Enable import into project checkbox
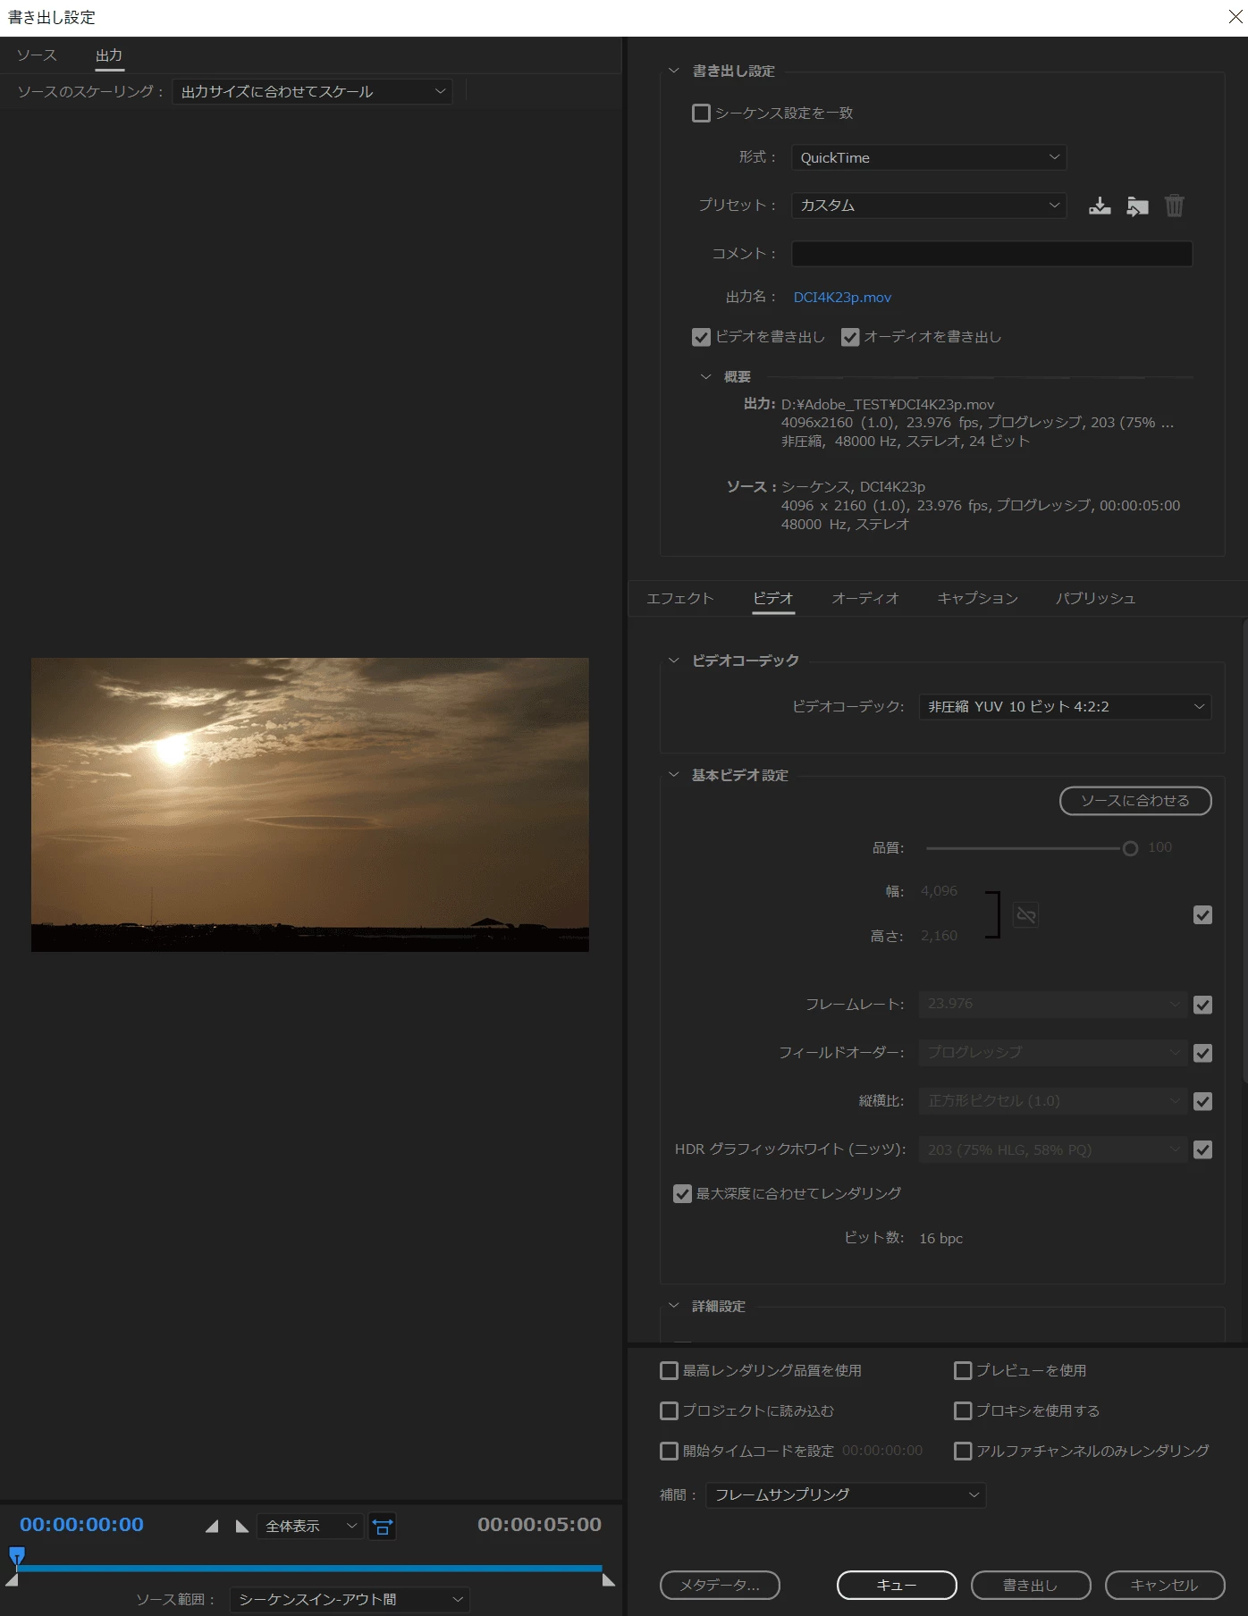Image resolution: width=1248 pixels, height=1616 pixels. (669, 1411)
